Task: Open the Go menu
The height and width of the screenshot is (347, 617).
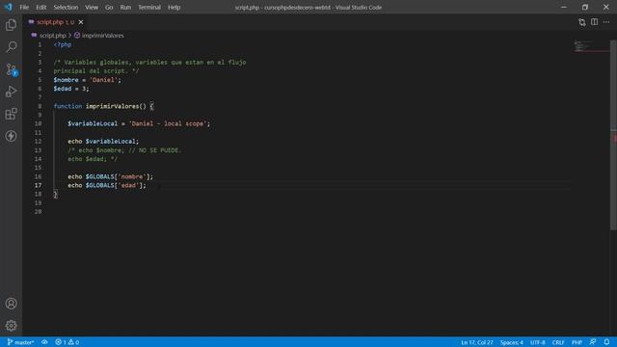Action: pos(109,7)
